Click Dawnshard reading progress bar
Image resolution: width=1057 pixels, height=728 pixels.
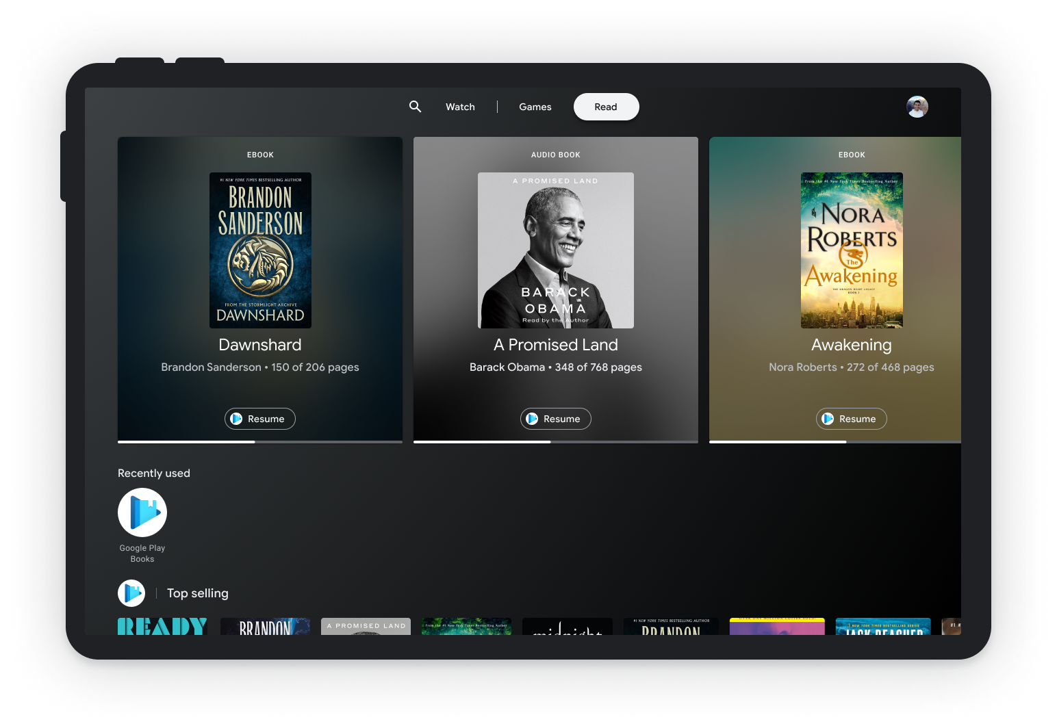tap(260, 441)
